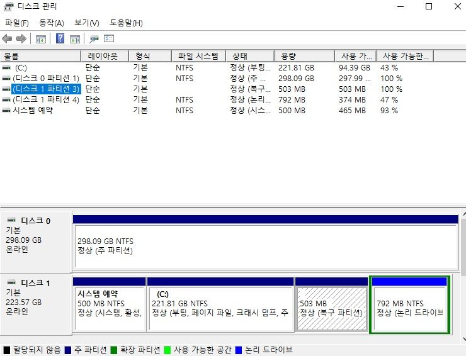Select the disk icon labeled 디스크 0

11,221
